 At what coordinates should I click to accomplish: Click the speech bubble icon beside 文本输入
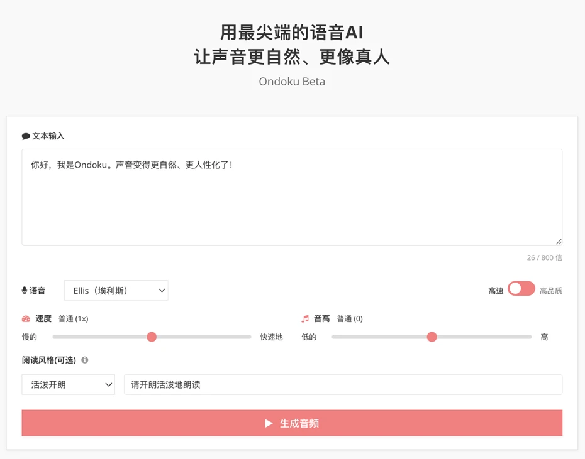[x=26, y=136]
